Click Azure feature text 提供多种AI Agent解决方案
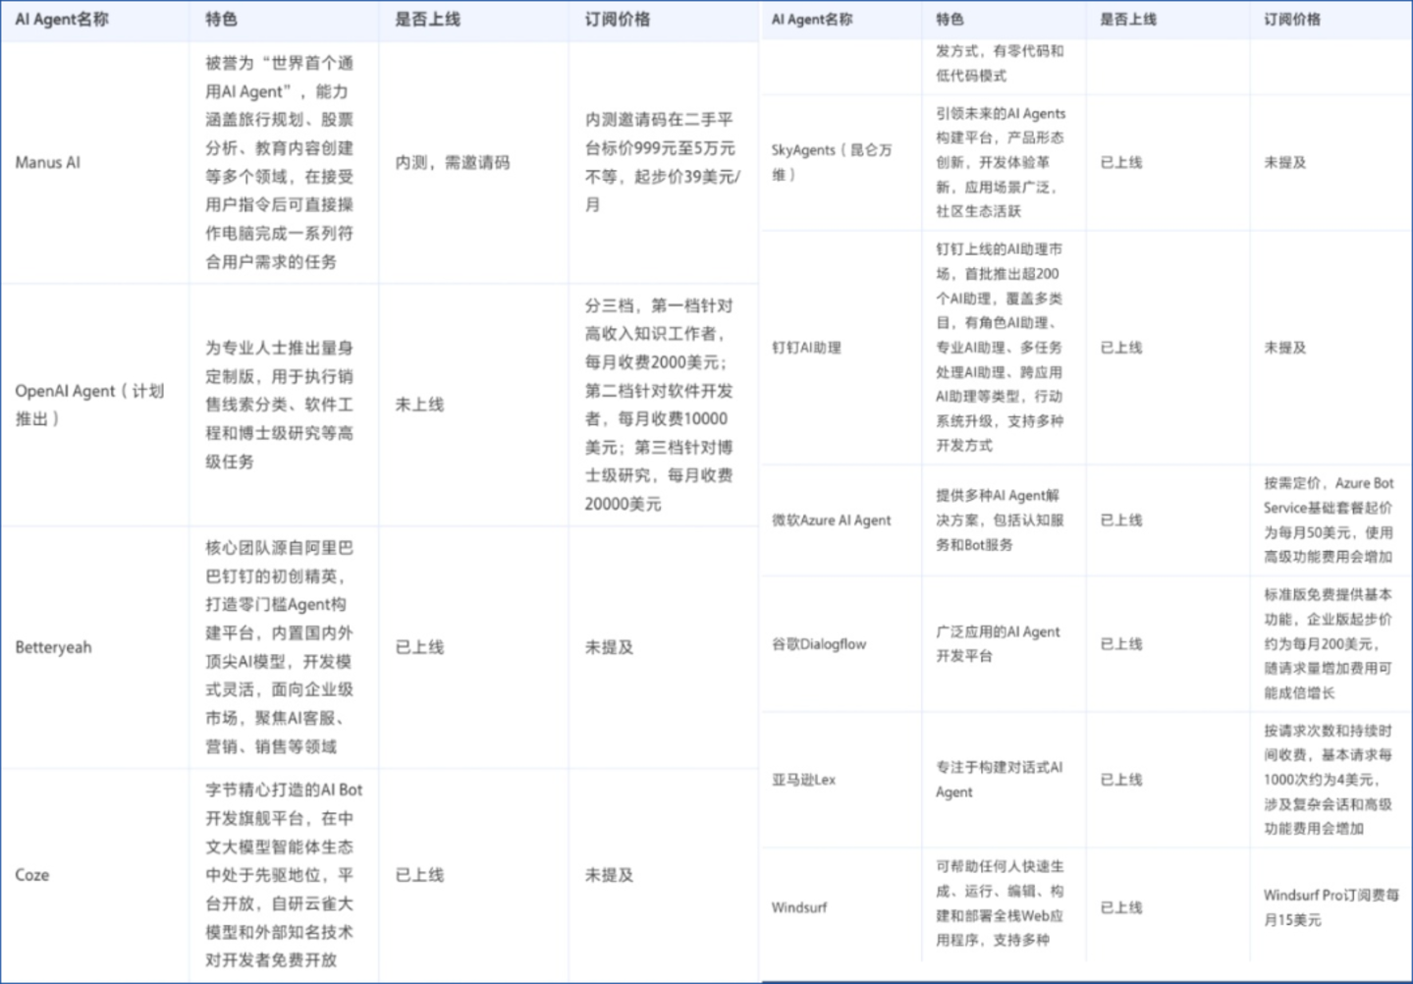Screen dimensions: 1413x984 pos(1000,520)
